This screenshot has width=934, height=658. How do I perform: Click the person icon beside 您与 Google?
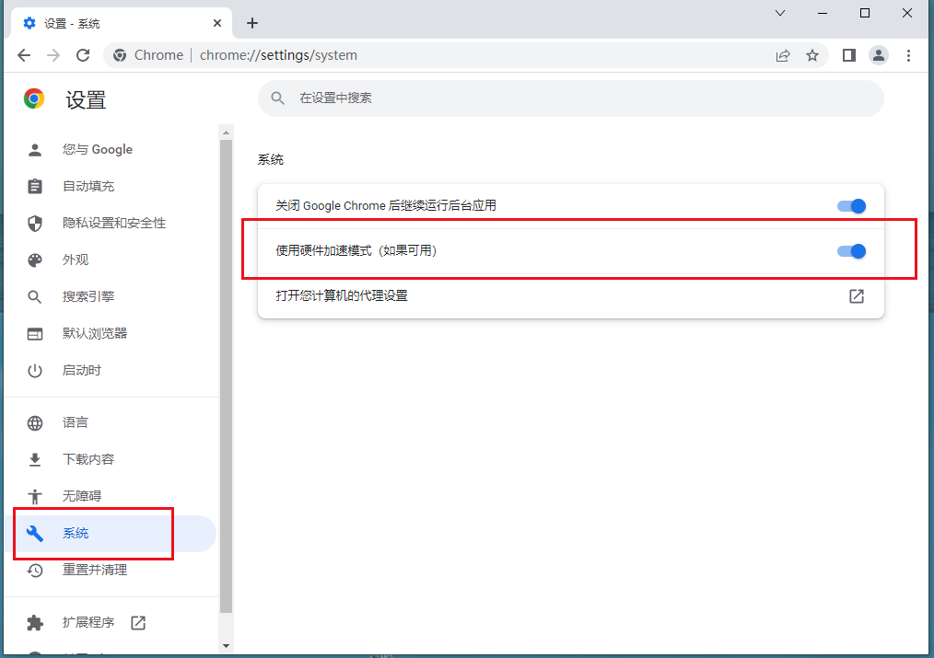[x=35, y=149]
